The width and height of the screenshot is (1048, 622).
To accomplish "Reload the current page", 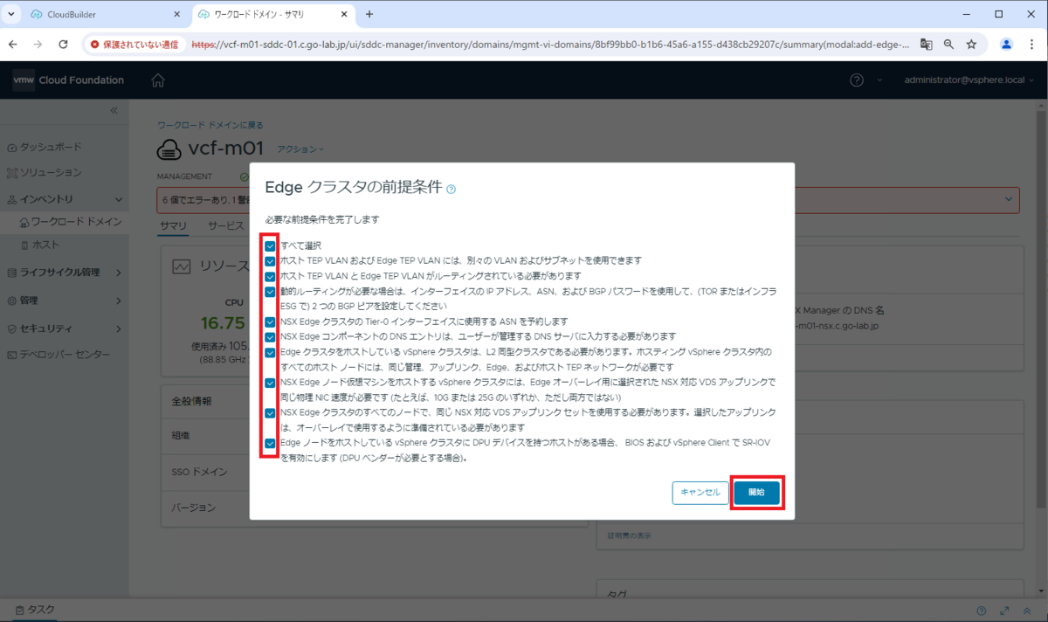I will 63,44.
